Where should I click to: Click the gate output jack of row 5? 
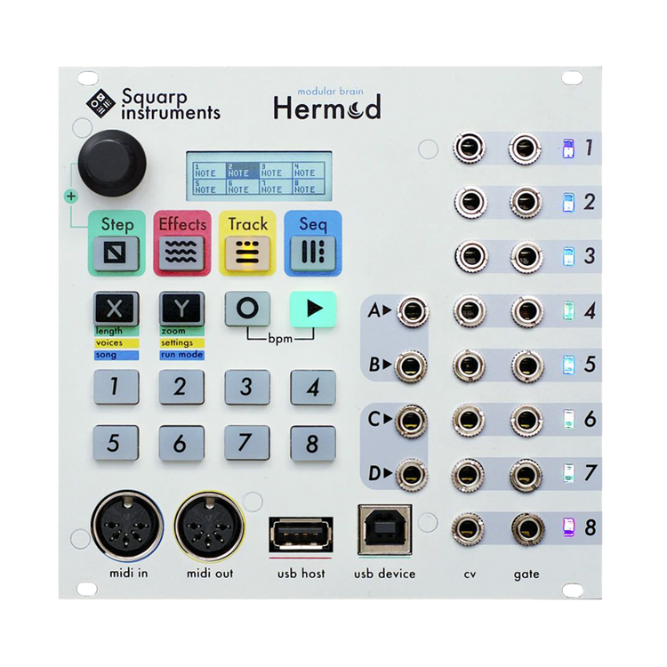[x=527, y=366]
